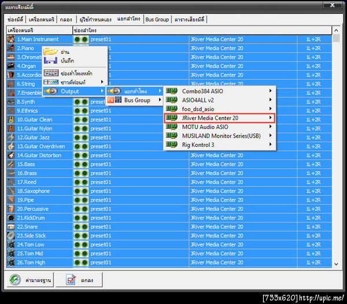Image resolution: width=347 pixels, height=304 pixels.
Task: Click the floppy disk save icon
Action: coord(51,60)
